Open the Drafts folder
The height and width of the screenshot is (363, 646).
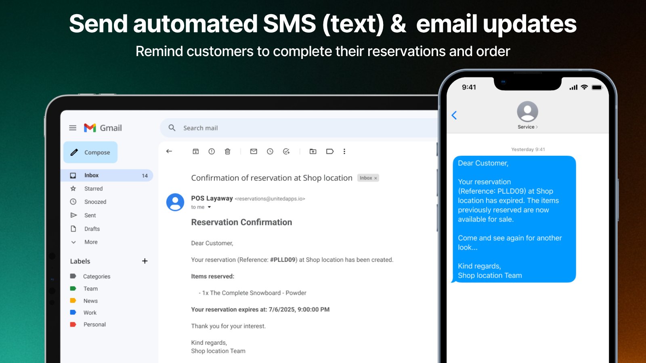click(x=92, y=229)
